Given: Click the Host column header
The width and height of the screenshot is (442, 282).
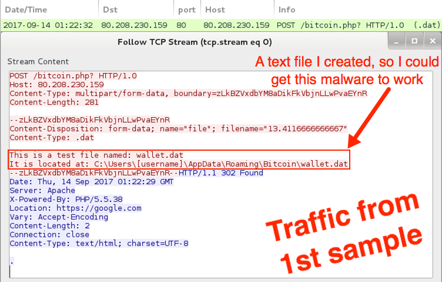Looking at the screenshot, I should click(x=237, y=9).
